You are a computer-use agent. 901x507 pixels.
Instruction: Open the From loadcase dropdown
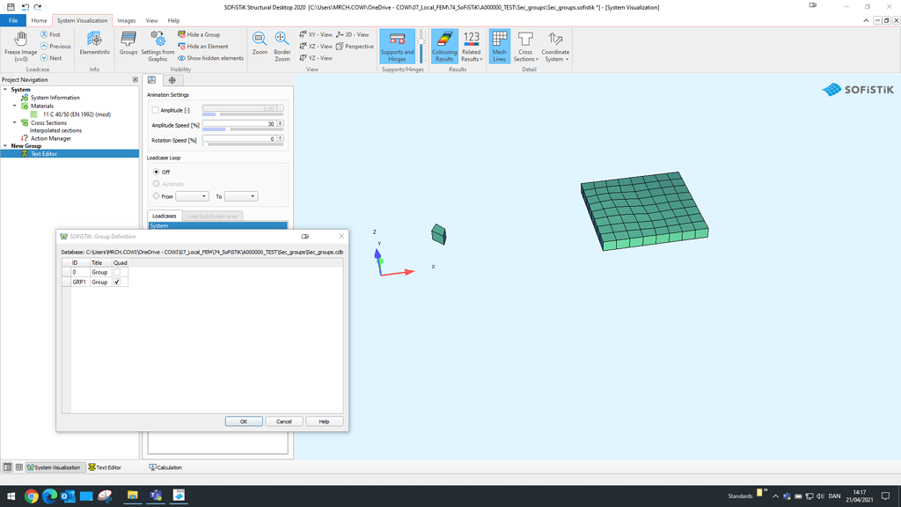pos(192,196)
